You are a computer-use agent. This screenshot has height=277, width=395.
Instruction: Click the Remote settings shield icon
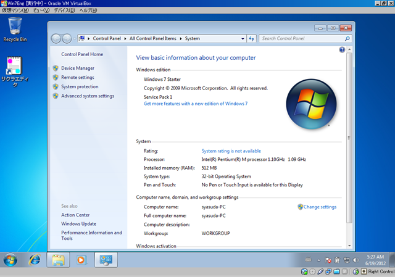click(x=56, y=77)
